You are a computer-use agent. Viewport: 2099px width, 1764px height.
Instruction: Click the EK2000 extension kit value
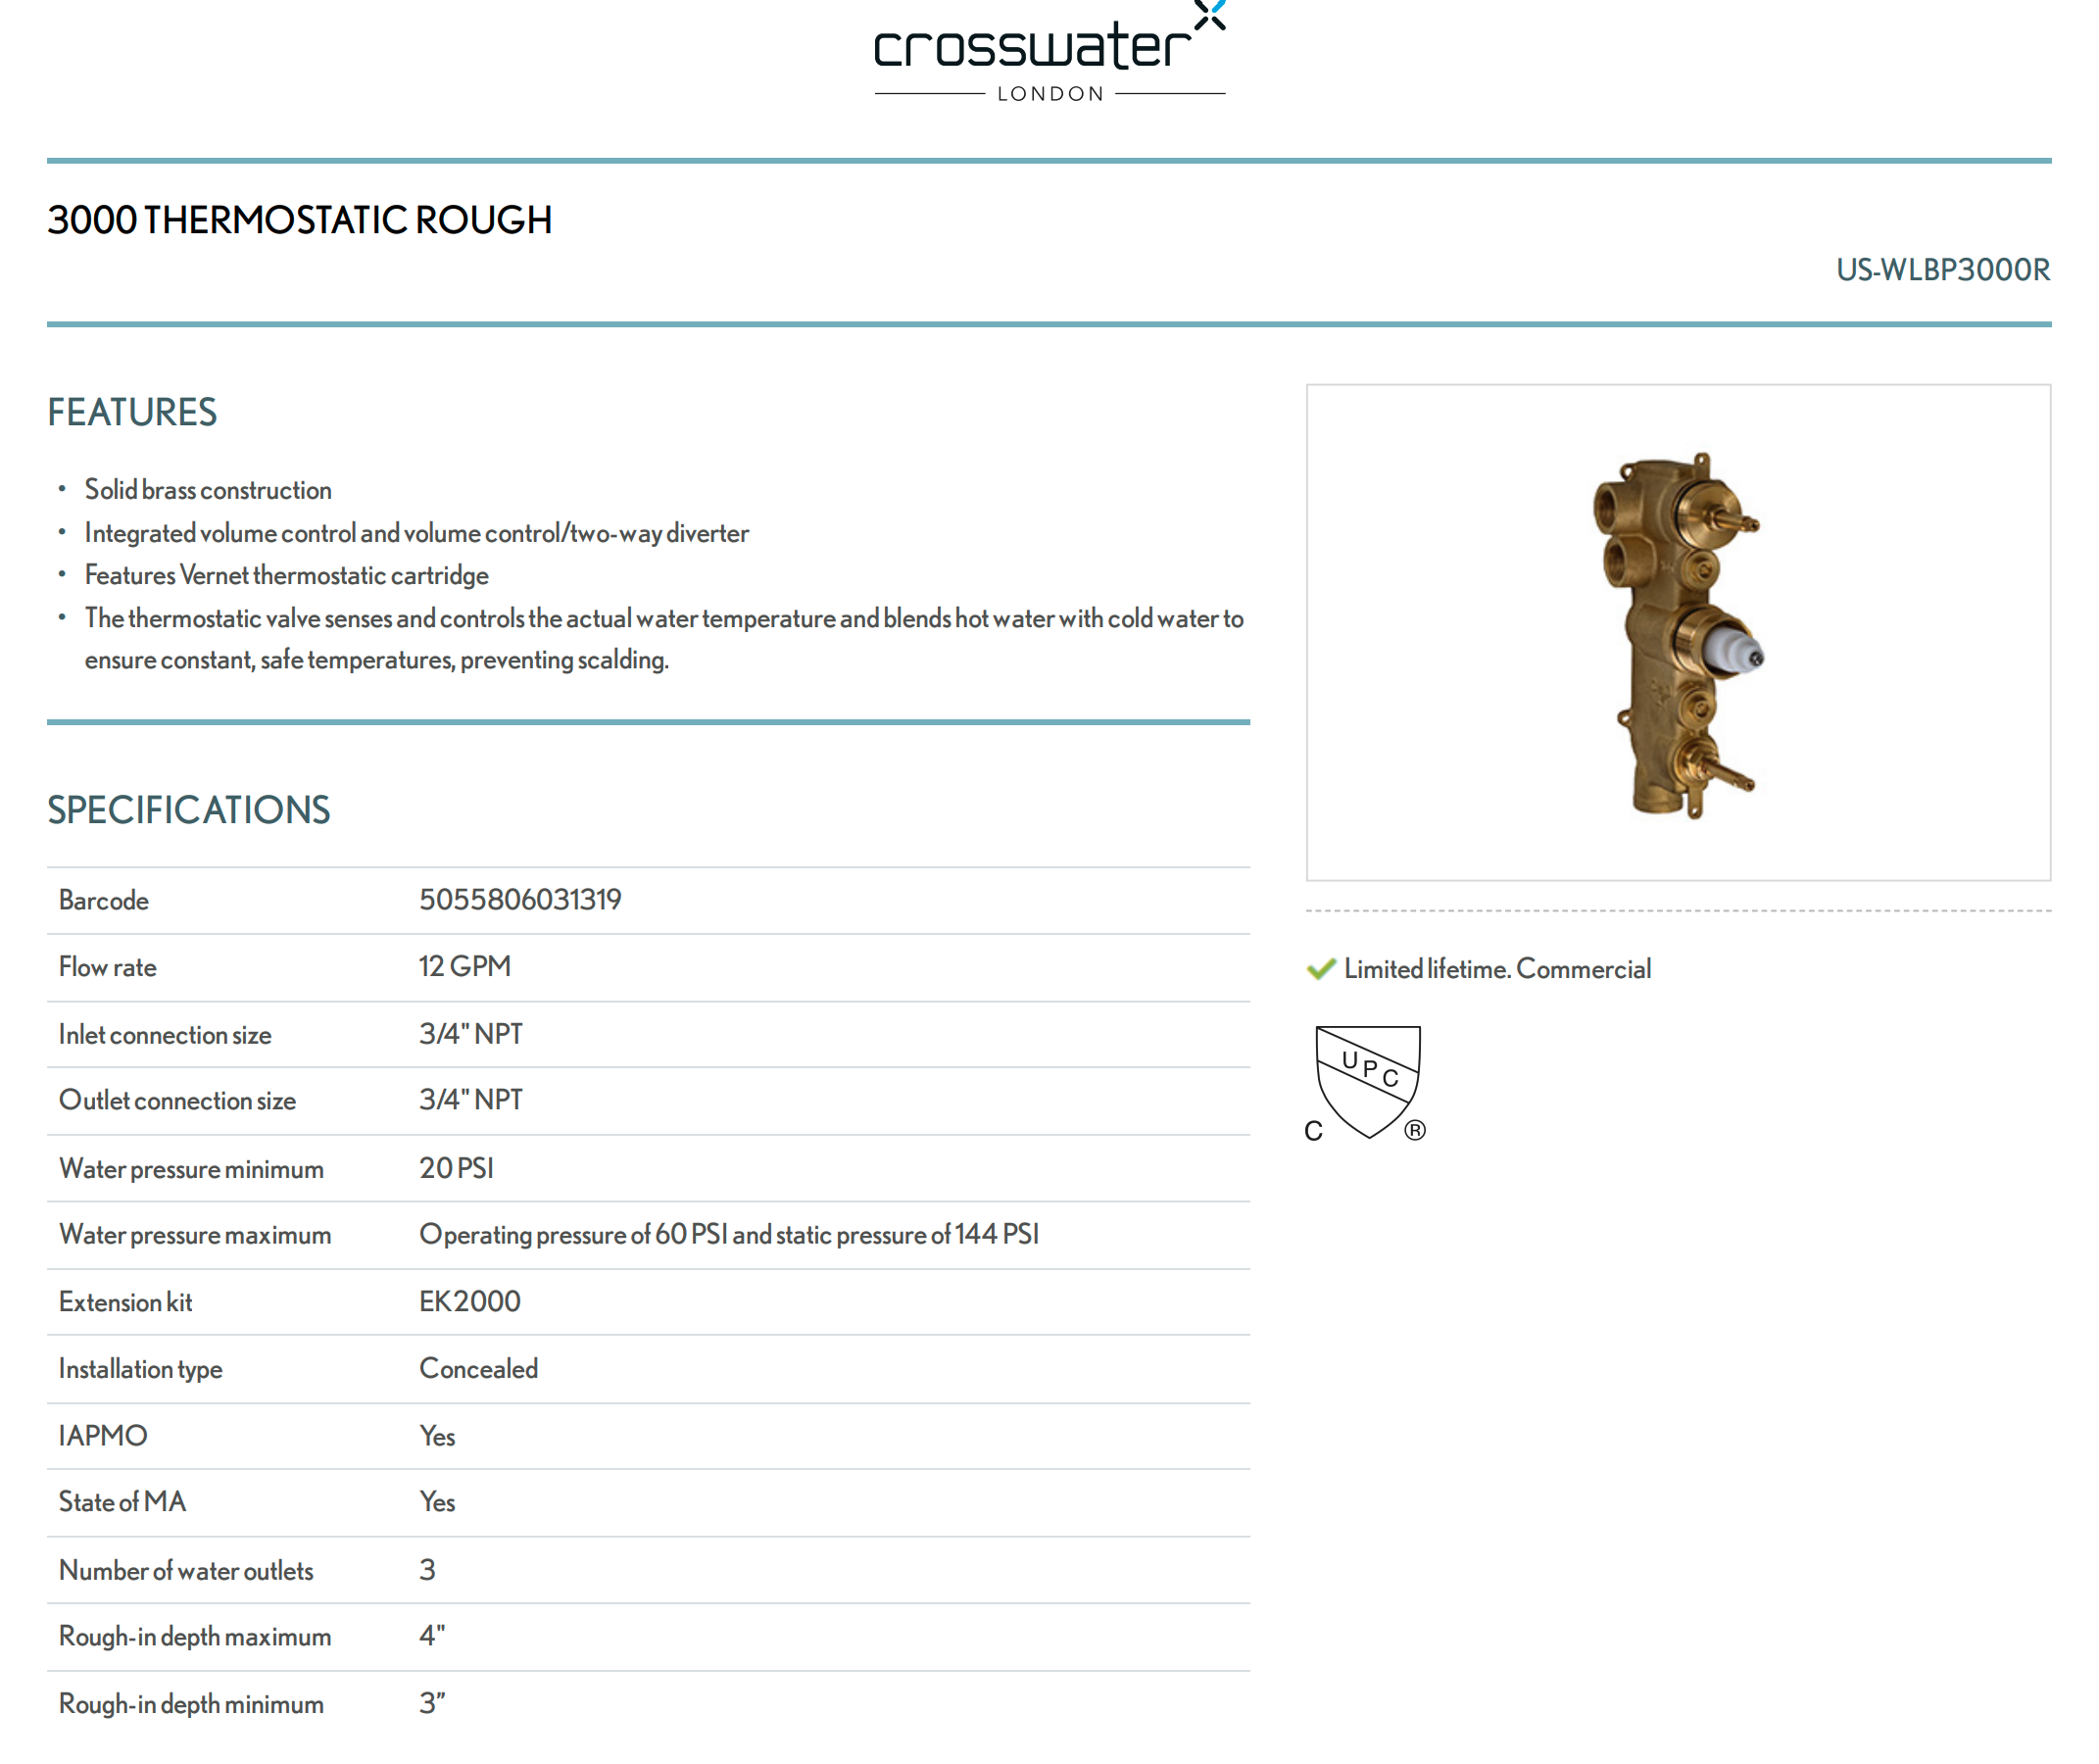(x=469, y=1302)
